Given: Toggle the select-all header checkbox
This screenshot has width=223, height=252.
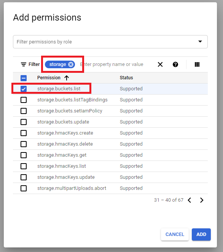Looking at the screenshot, I should tap(24, 78).
